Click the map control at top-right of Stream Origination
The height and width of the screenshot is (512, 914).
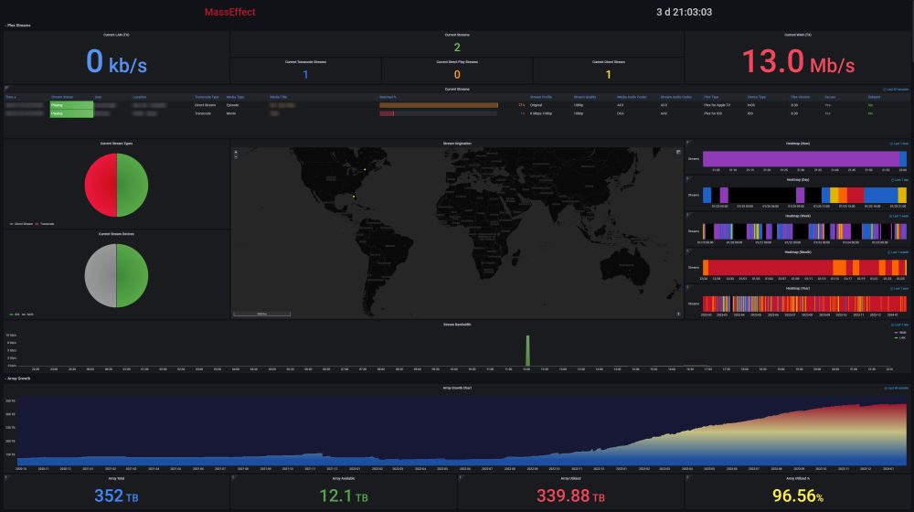click(x=678, y=152)
